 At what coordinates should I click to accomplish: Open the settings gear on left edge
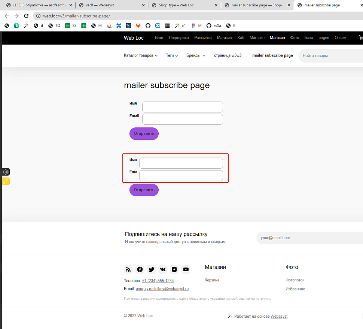pyautogui.click(x=6, y=172)
